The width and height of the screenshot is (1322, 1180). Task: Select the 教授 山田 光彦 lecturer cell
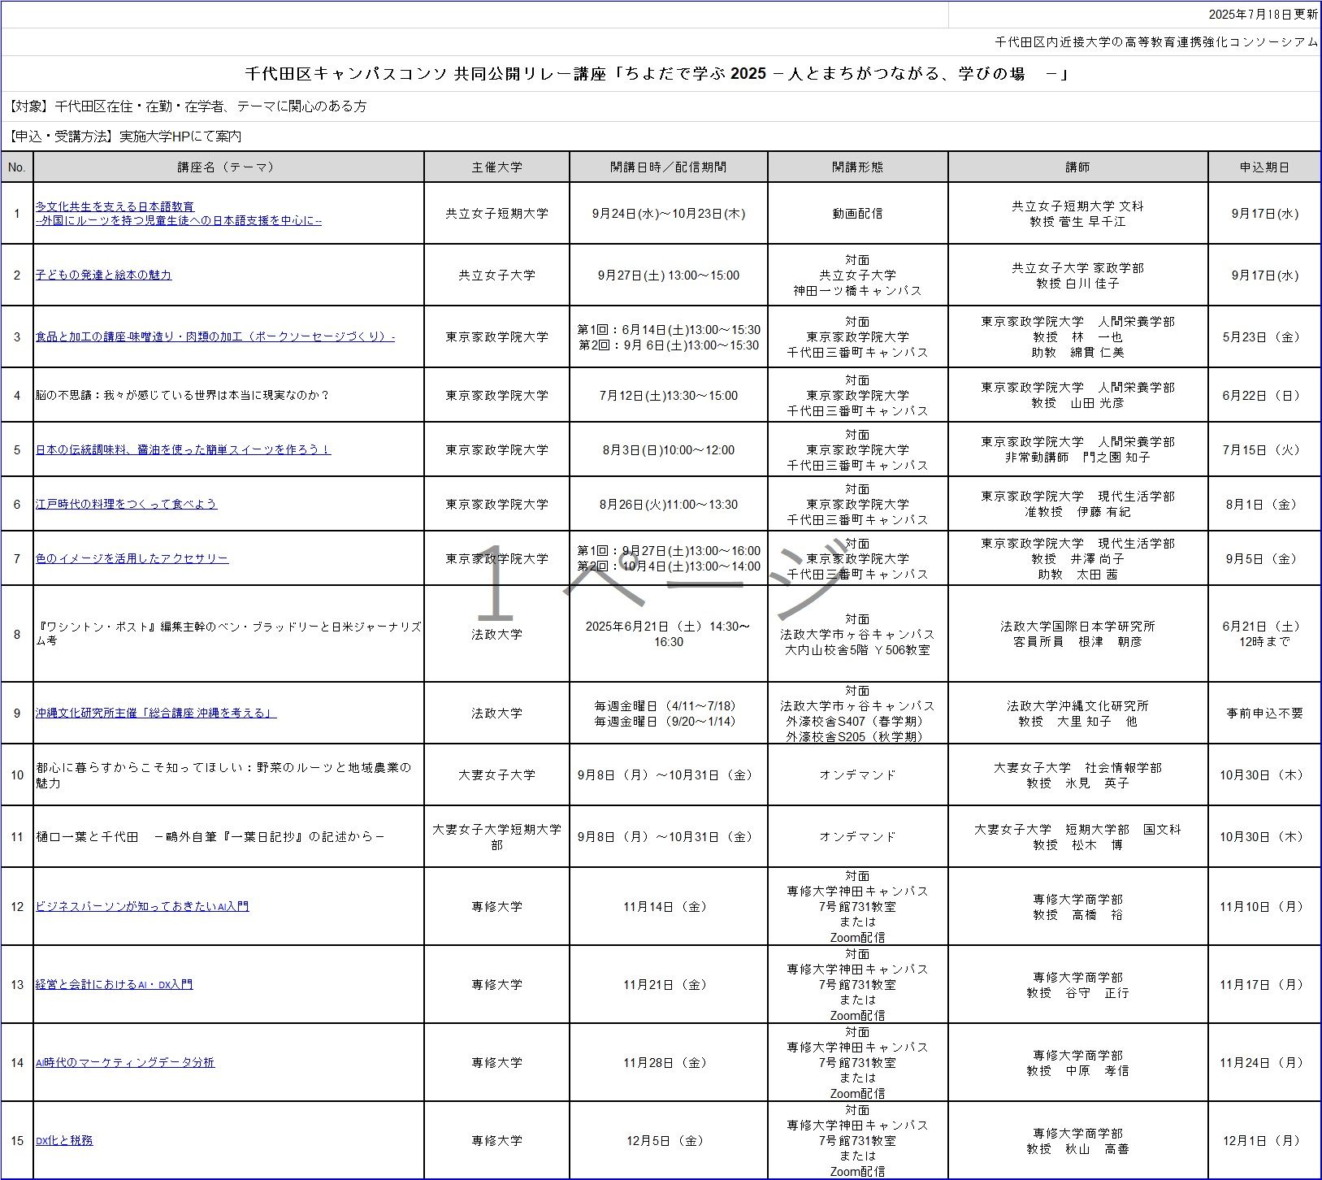1077,395
